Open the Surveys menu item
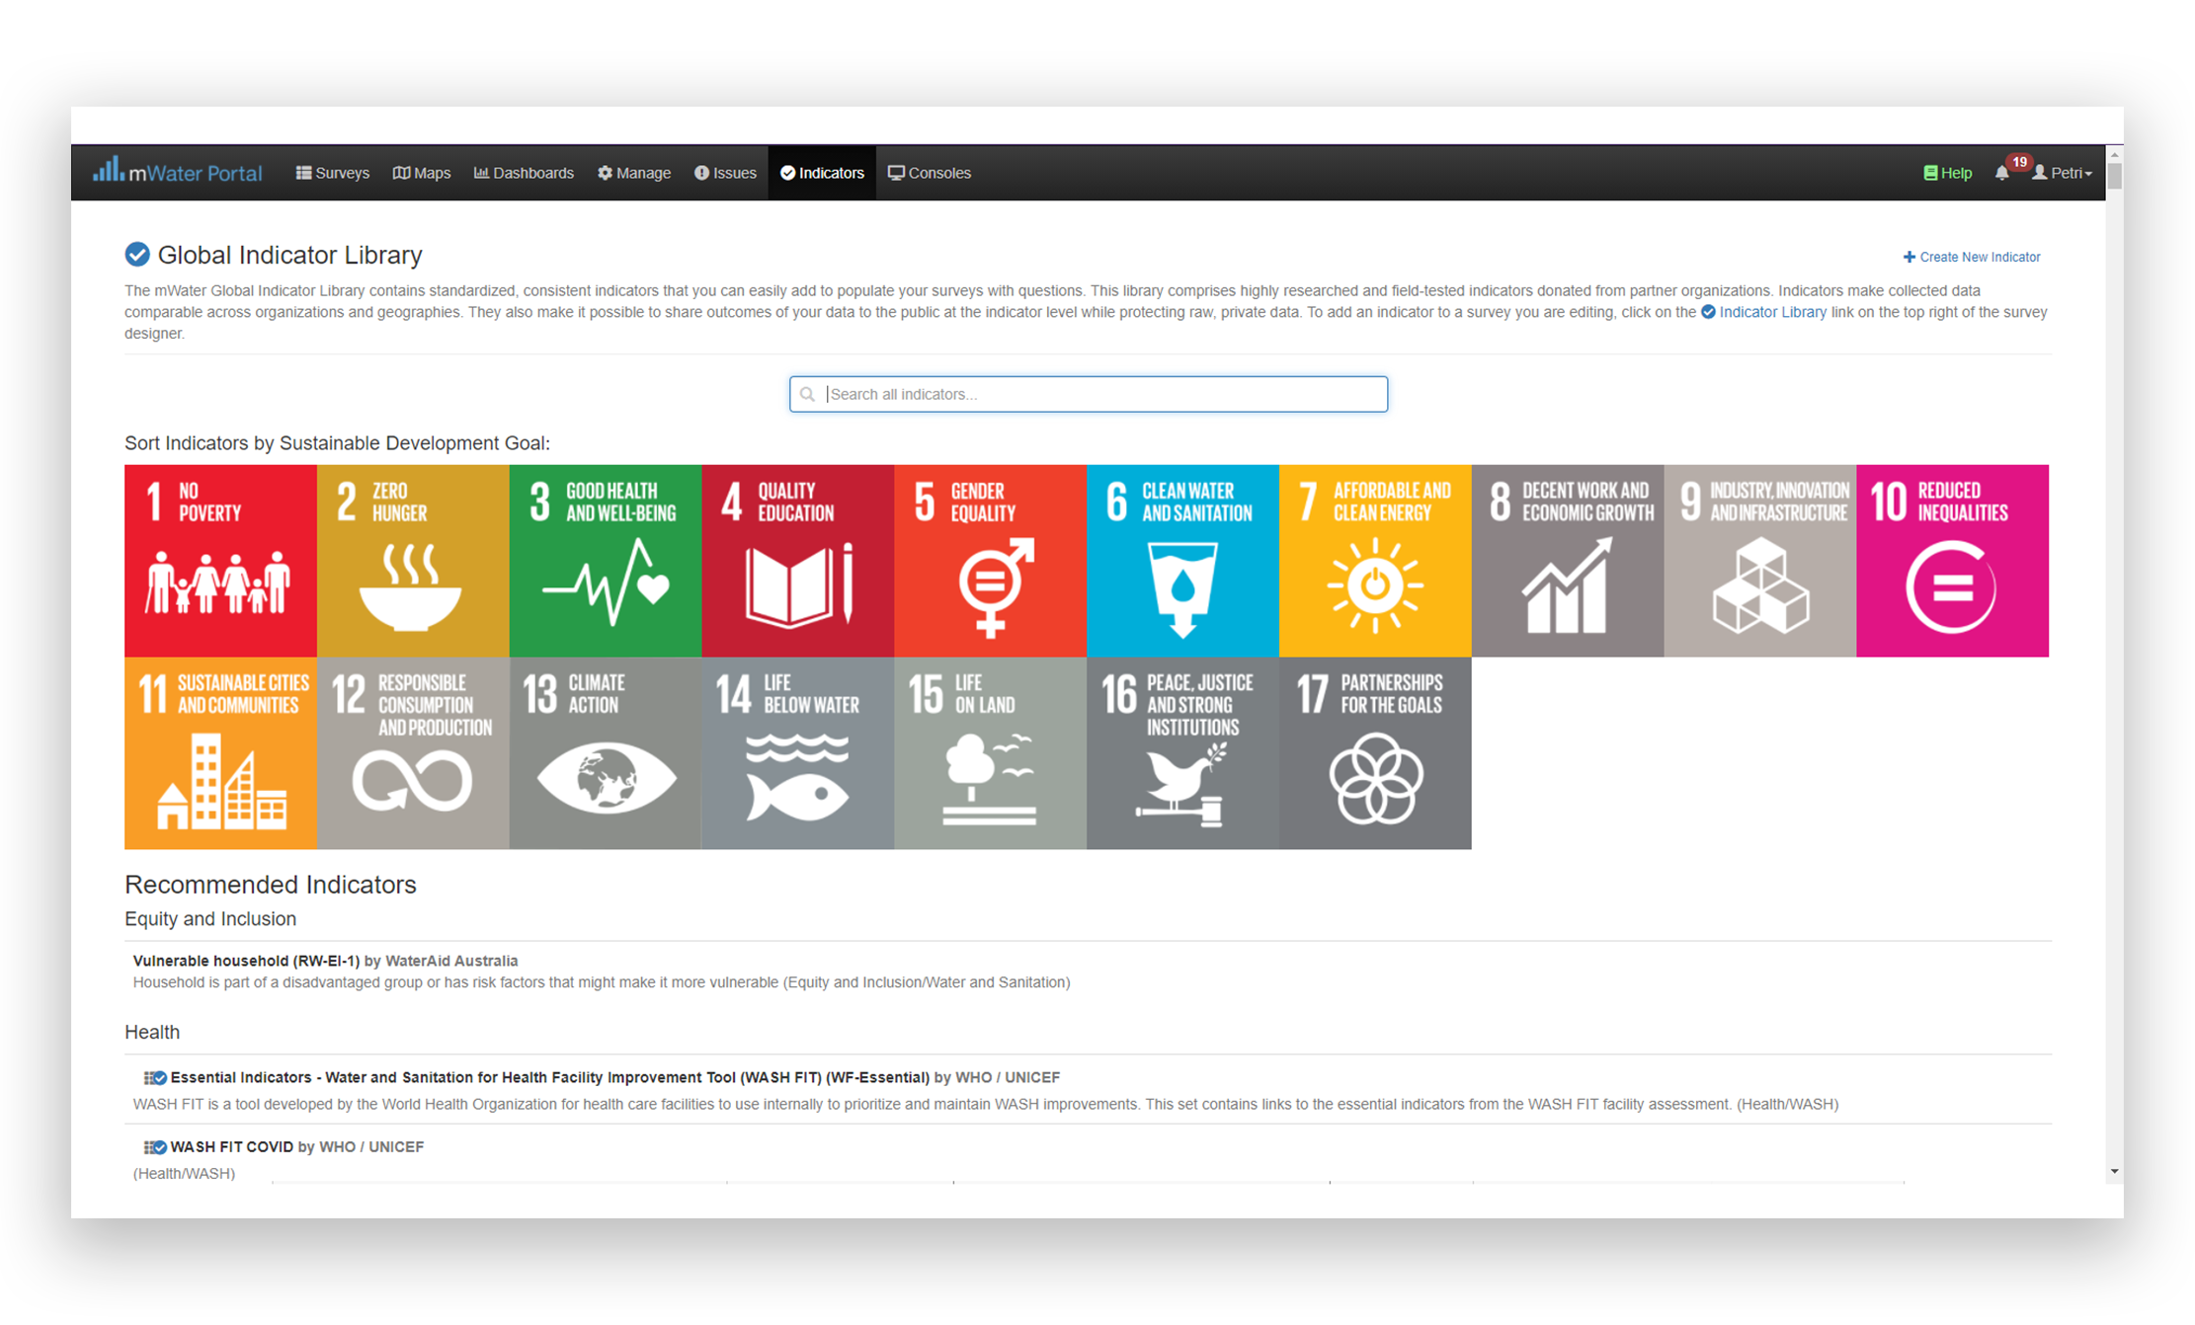 pos(333,173)
